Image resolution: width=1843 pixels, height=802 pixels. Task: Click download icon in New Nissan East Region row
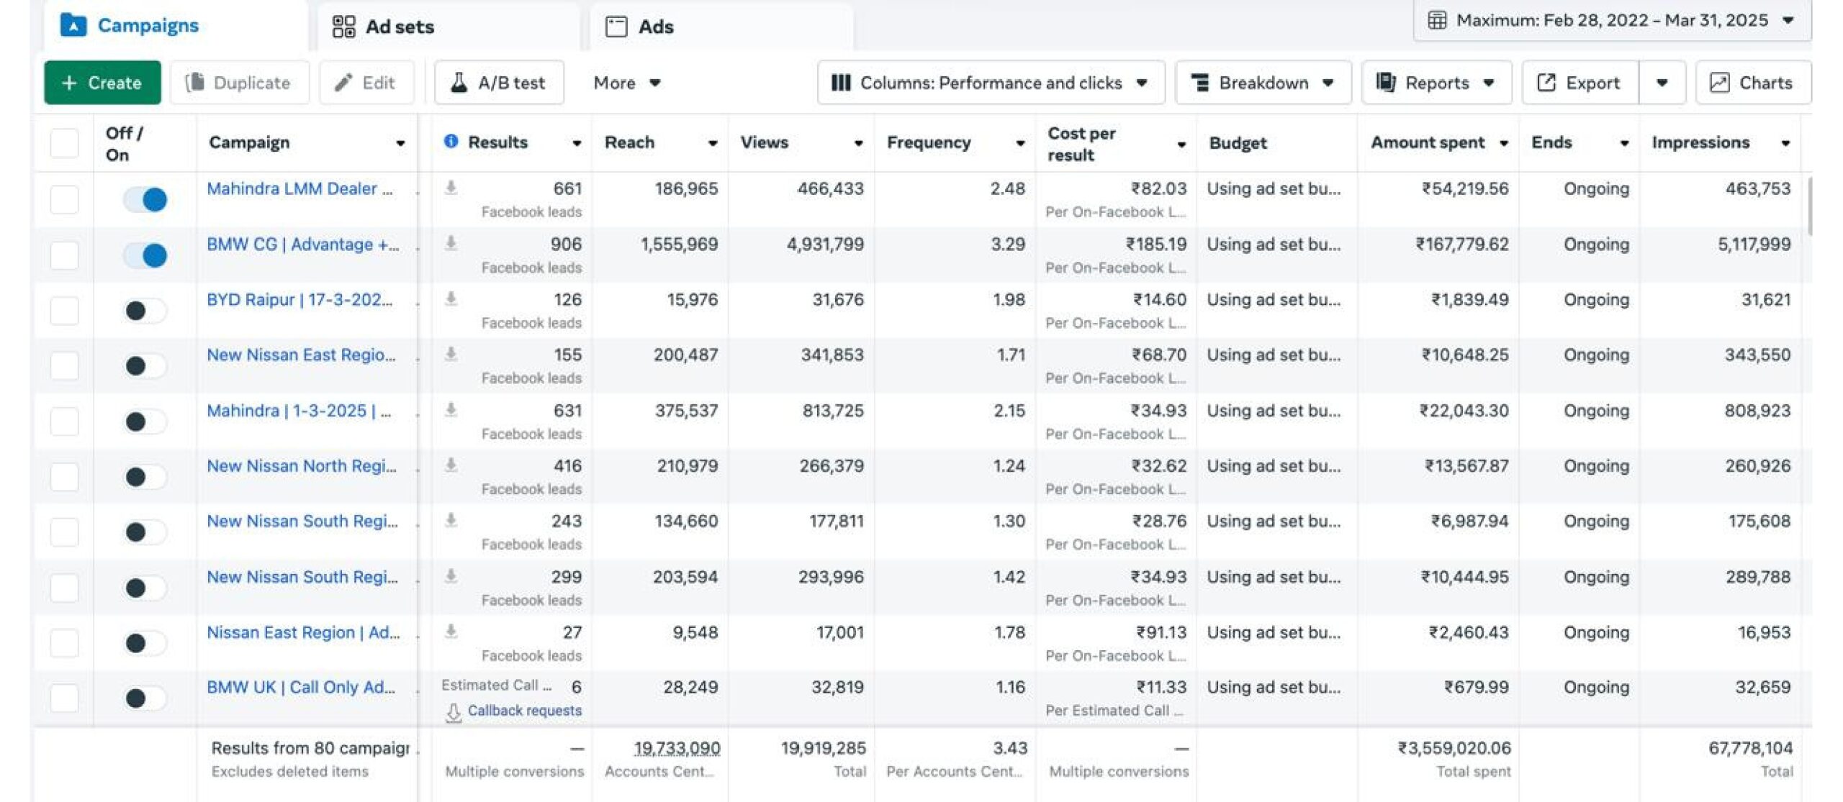451,354
